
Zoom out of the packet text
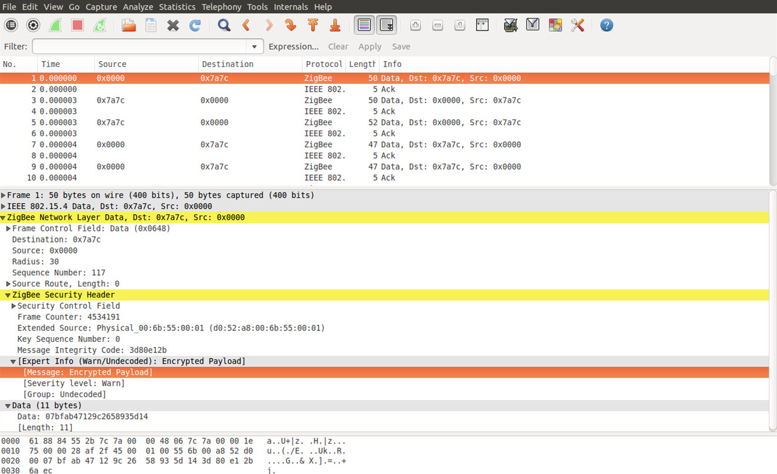tap(438, 25)
